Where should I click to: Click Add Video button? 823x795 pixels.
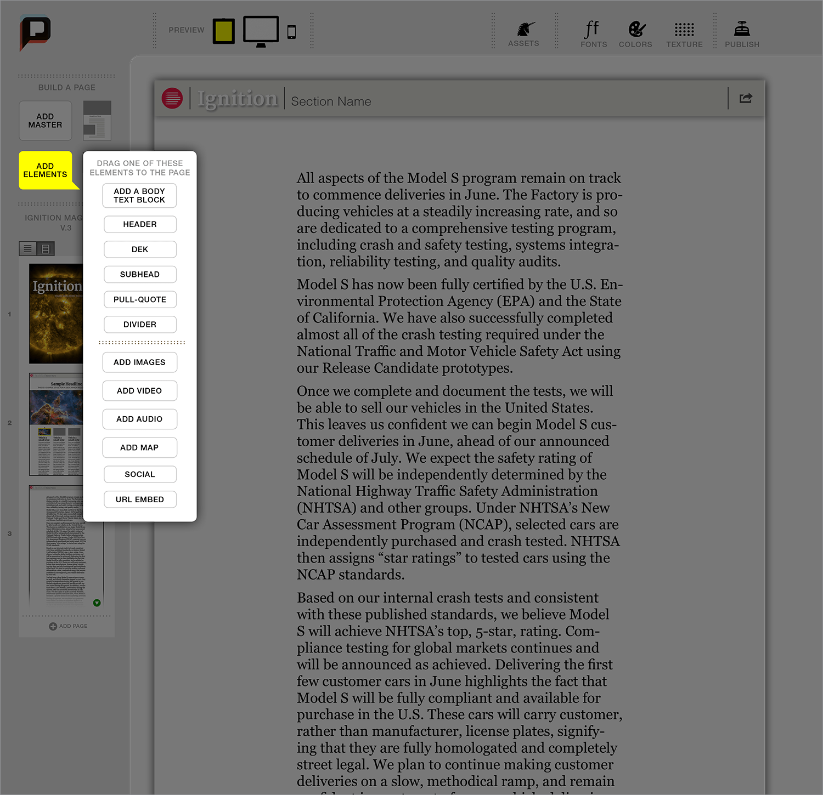pos(139,391)
